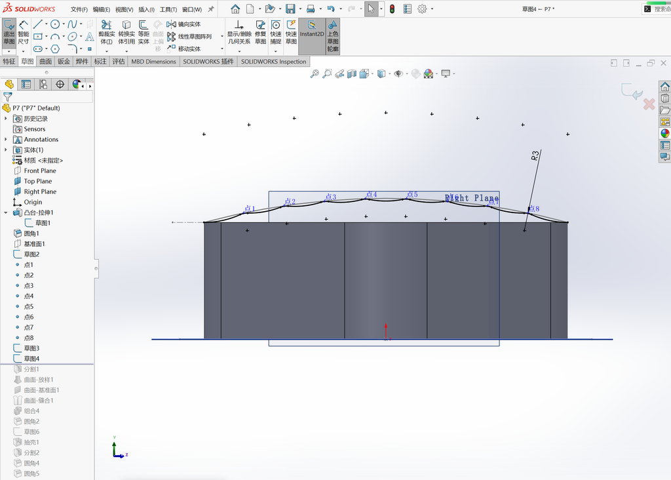Select the Circle sketch tool

pyautogui.click(x=55, y=24)
